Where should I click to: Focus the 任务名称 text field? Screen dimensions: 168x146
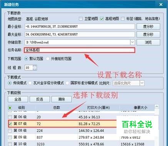[80, 50]
